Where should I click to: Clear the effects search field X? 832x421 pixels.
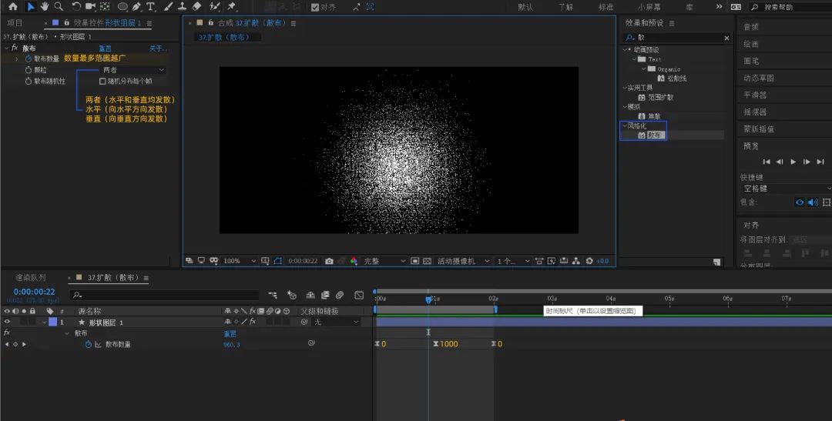[727, 38]
